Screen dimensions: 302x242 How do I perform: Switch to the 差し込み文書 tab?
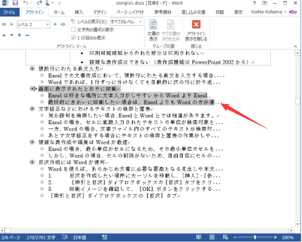(193, 12)
